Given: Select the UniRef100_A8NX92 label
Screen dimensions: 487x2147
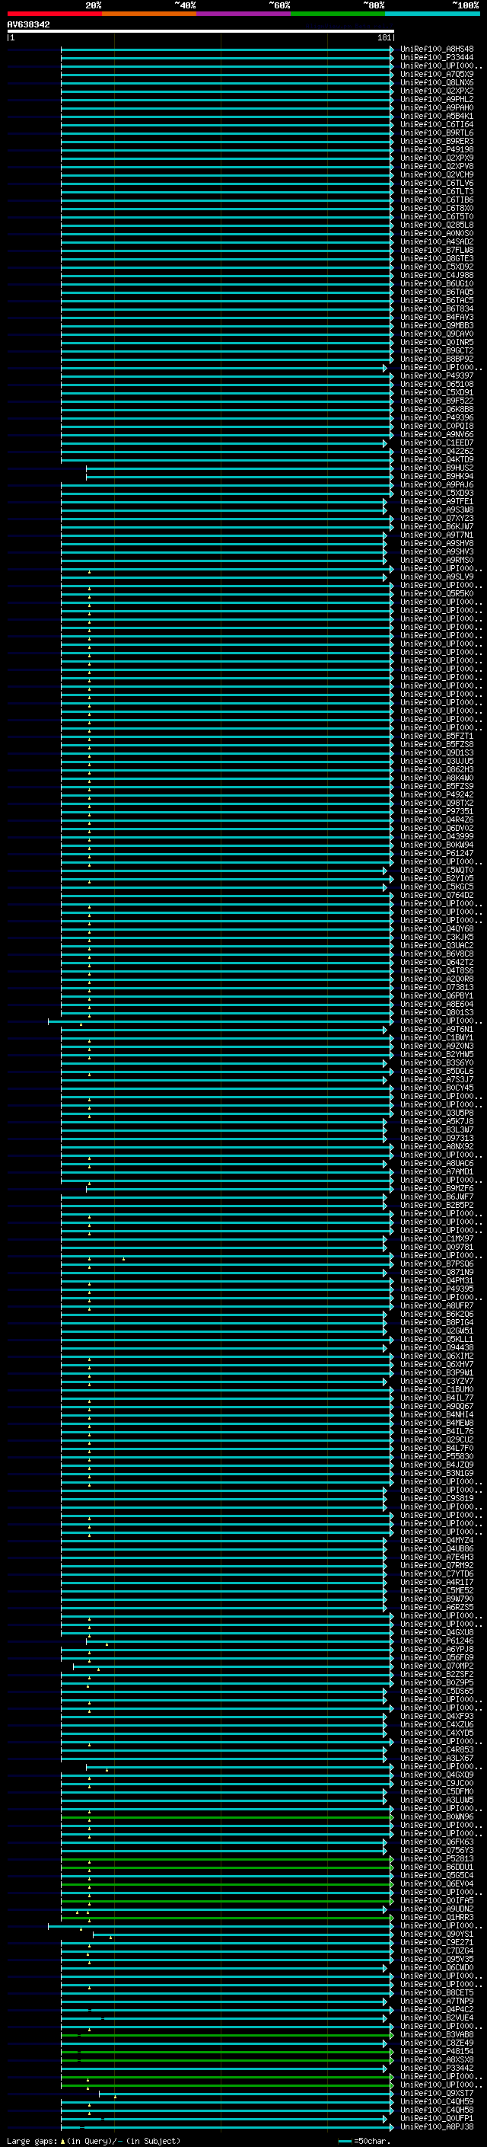Looking at the screenshot, I should tap(437, 1147).
